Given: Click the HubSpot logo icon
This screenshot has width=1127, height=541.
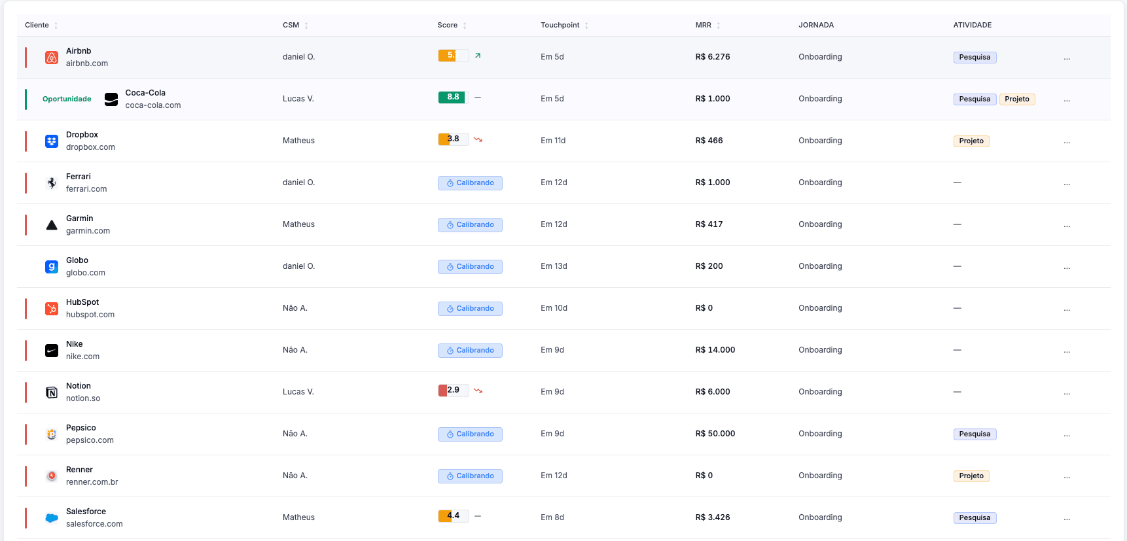Looking at the screenshot, I should click(x=52, y=309).
